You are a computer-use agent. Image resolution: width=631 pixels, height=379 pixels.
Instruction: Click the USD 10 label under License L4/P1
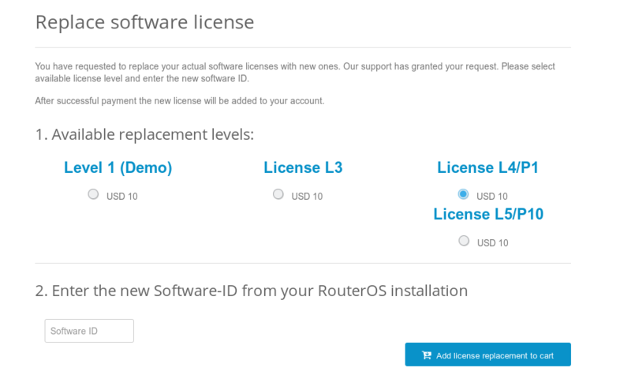tap(492, 197)
